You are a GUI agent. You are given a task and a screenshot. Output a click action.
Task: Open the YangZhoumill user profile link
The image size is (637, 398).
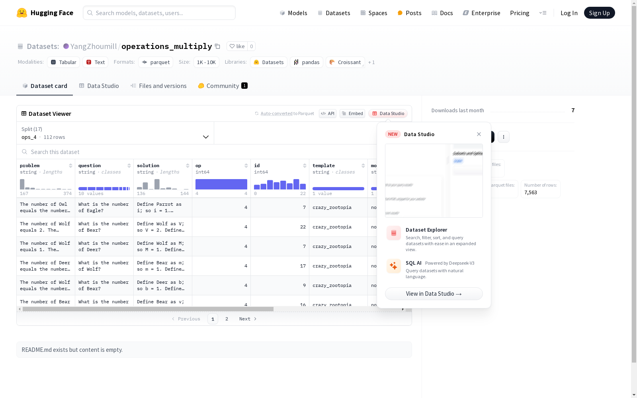click(94, 46)
